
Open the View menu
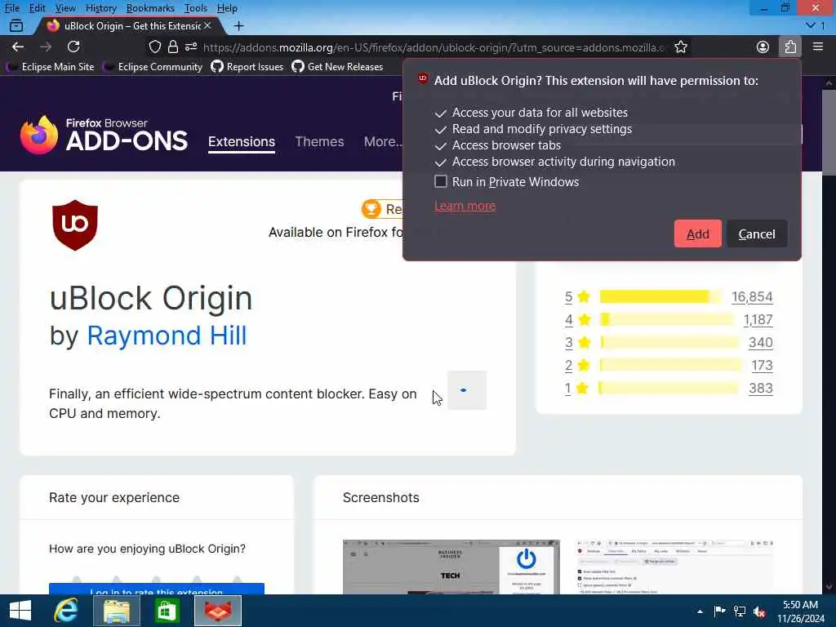(65, 8)
